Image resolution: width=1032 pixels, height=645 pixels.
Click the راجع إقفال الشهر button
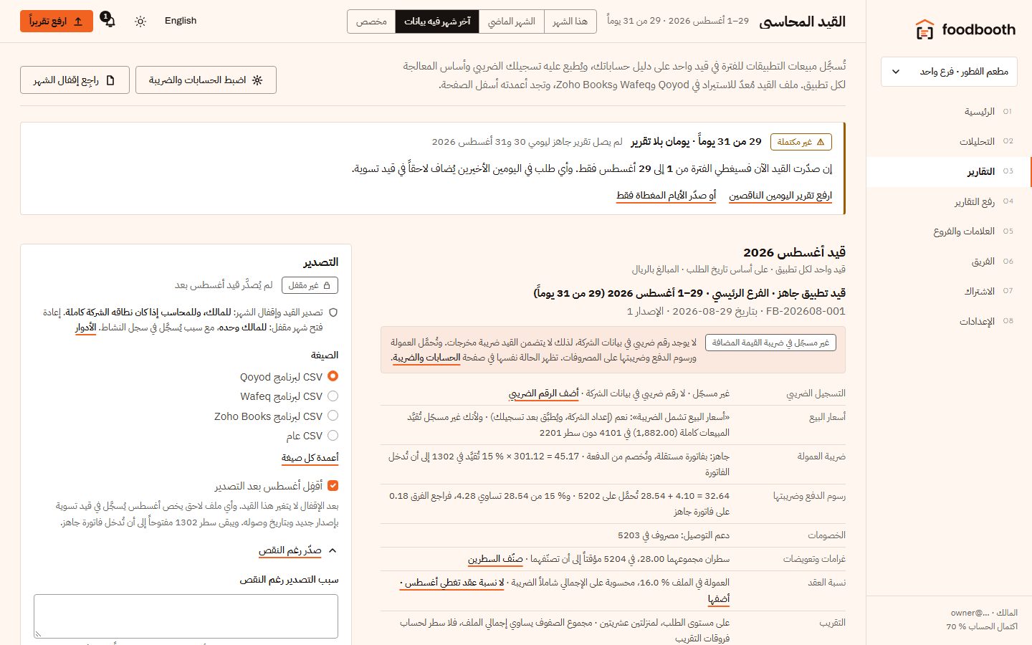point(75,80)
